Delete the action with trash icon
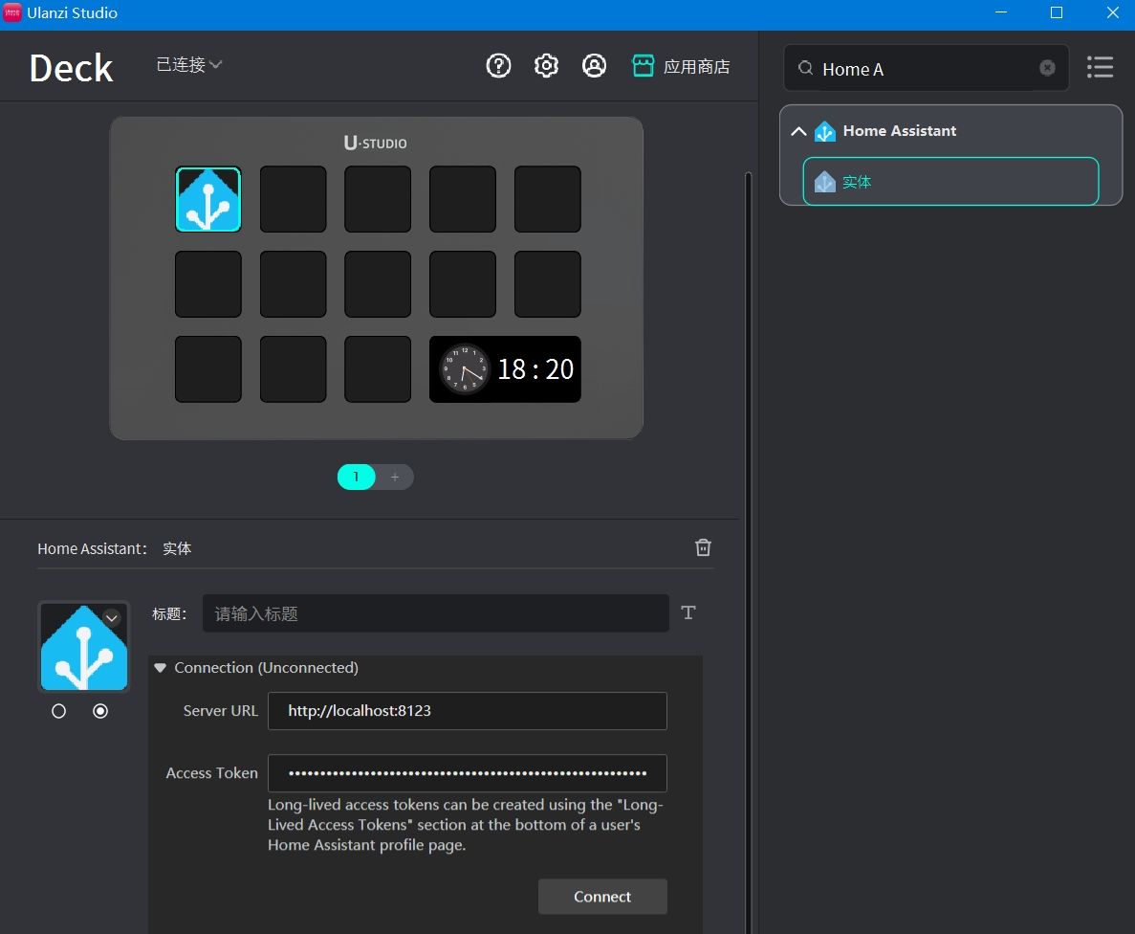The width and height of the screenshot is (1135, 934). (703, 547)
